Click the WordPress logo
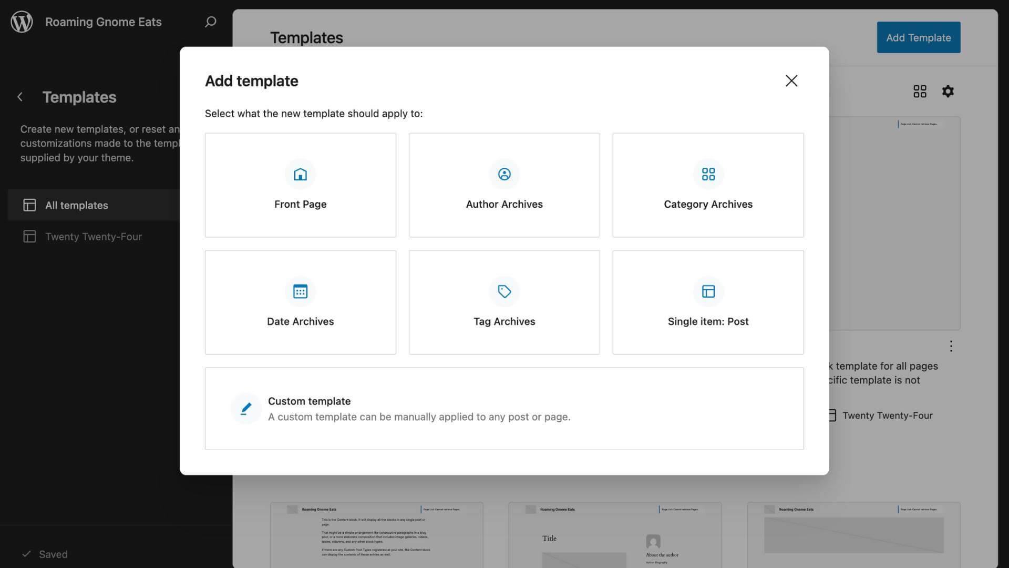The width and height of the screenshot is (1009, 568). point(21,22)
